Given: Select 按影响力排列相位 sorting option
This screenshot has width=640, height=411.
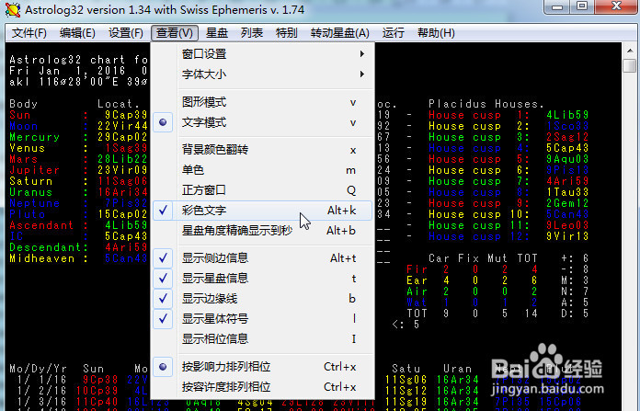Looking at the screenshot, I should point(263,367).
